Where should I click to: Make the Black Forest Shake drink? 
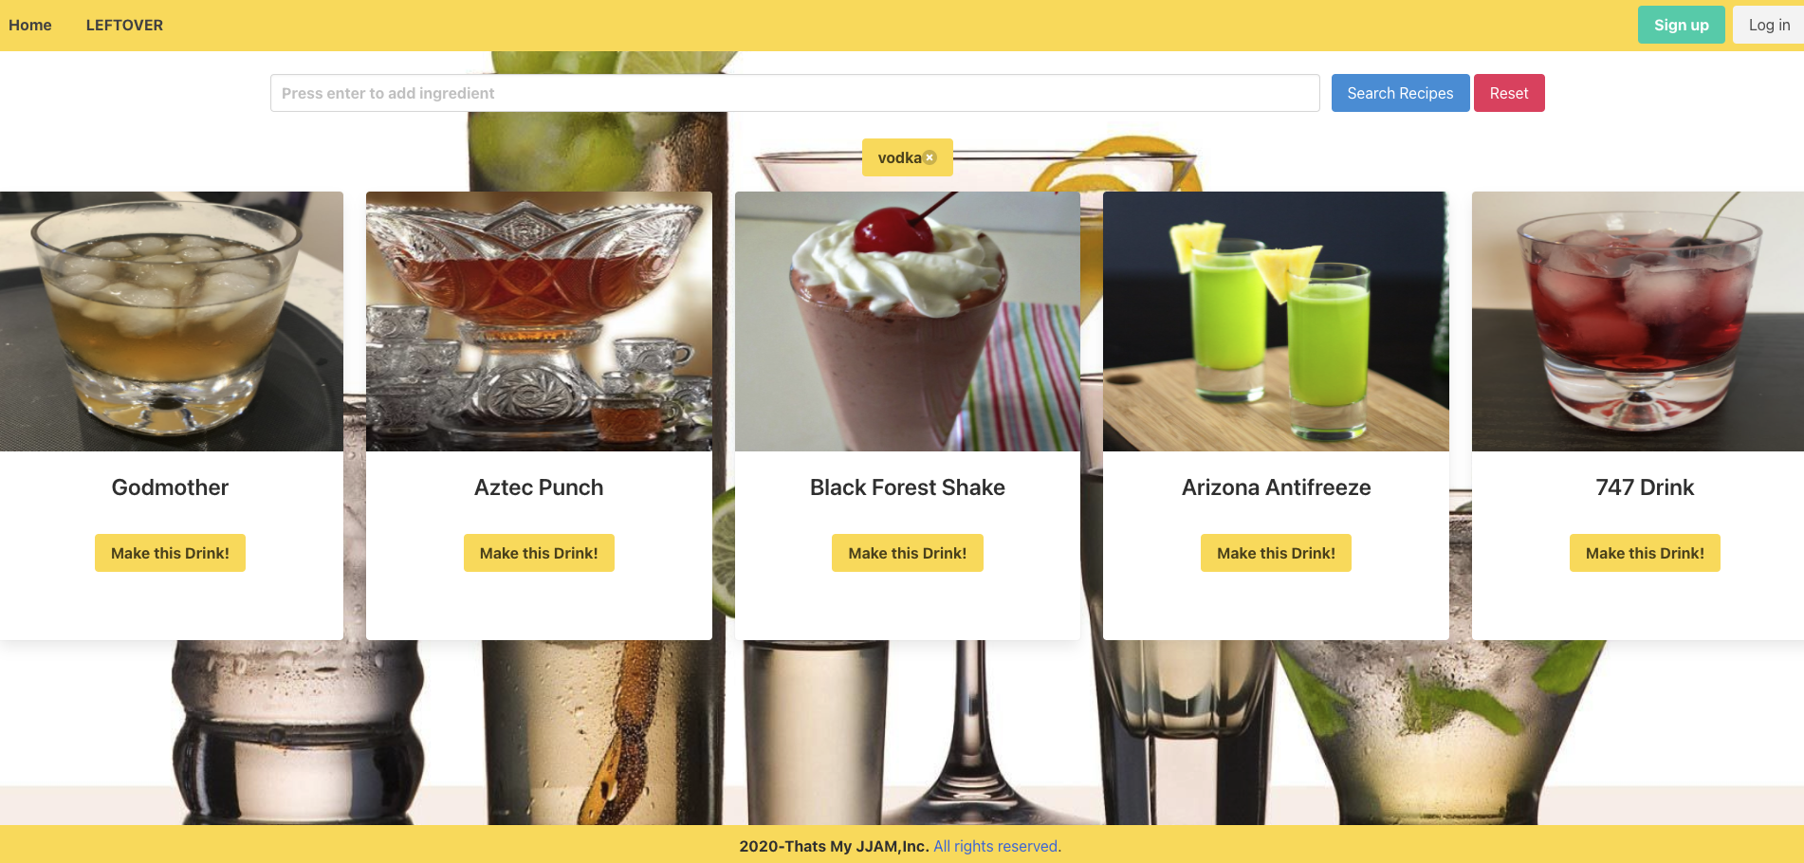(x=907, y=553)
